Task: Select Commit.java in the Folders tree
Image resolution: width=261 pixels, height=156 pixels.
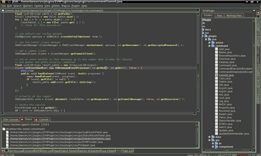Action: point(226,75)
